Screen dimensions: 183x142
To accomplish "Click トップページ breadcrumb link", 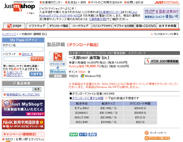I will tap(9, 34).
